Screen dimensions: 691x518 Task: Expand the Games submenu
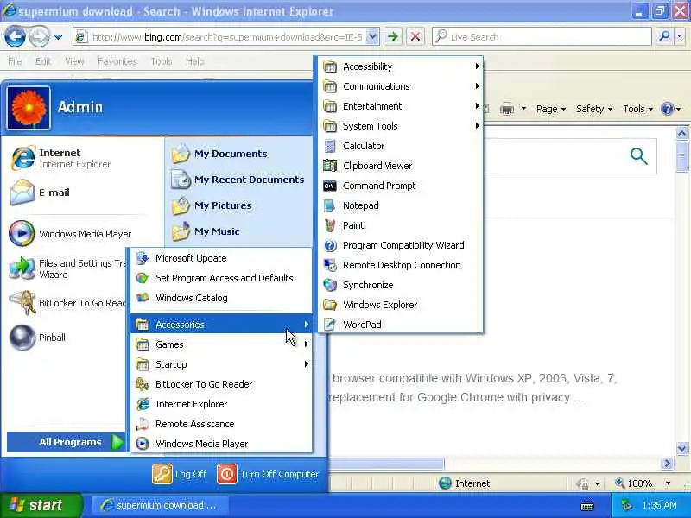pos(221,344)
